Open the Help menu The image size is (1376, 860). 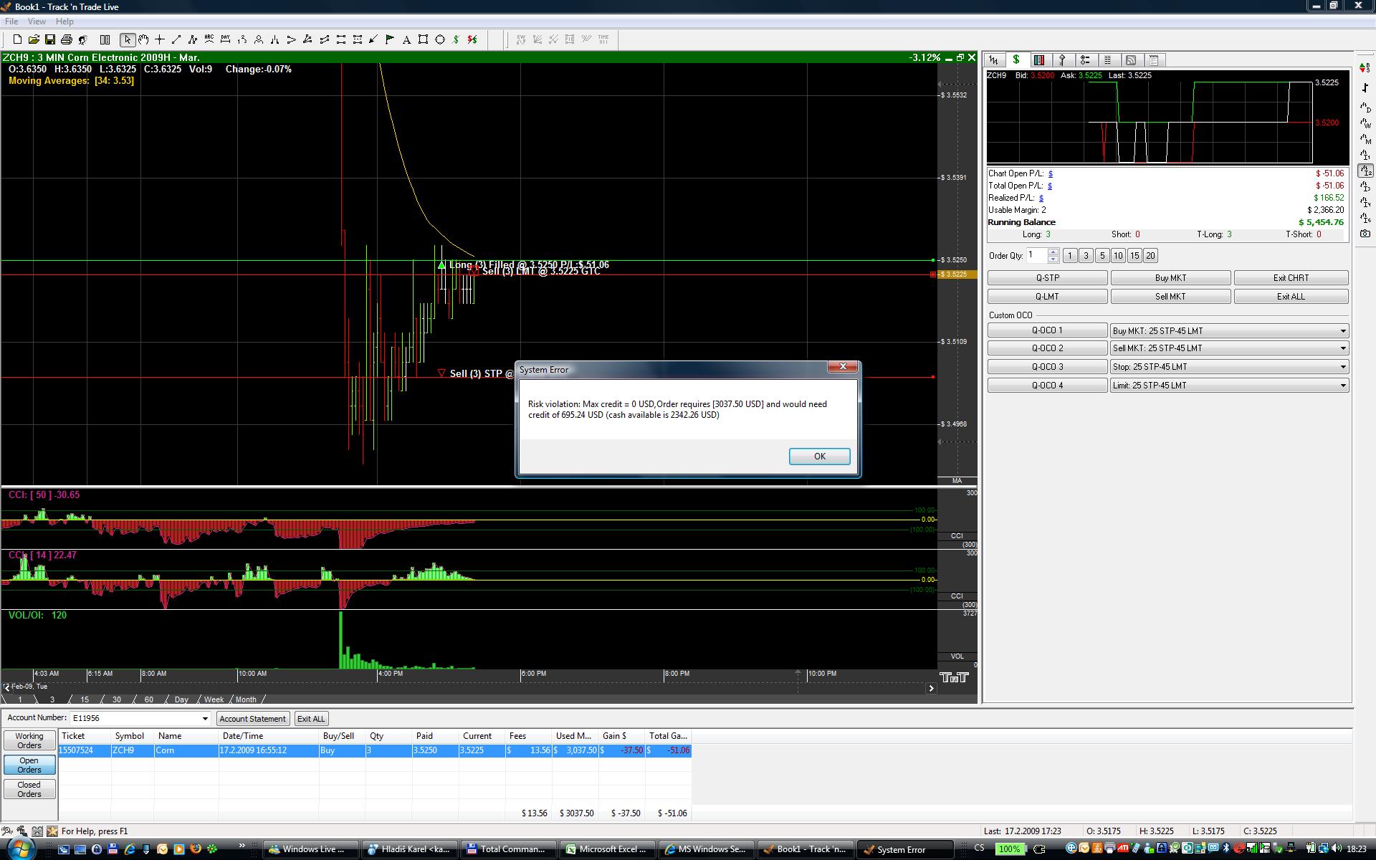(64, 21)
